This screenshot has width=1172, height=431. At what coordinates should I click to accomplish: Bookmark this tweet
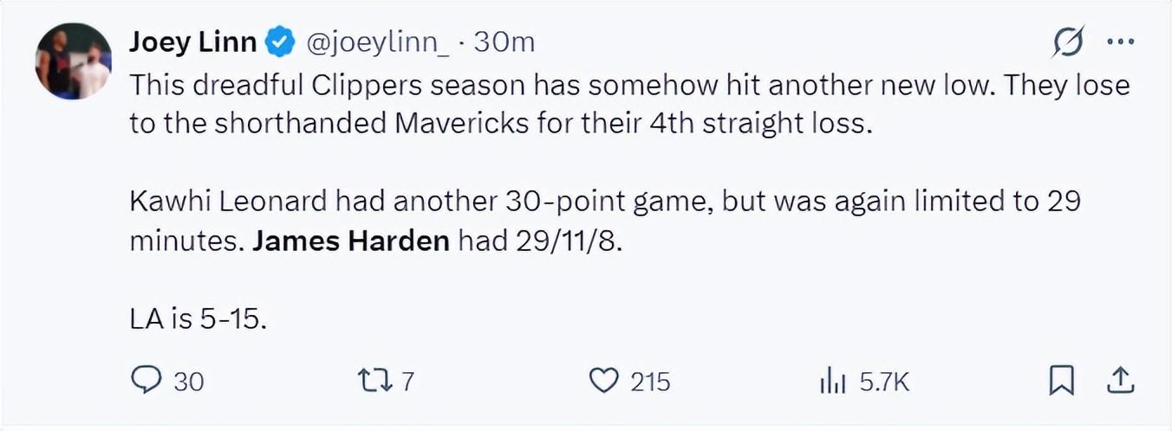(1061, 381)
